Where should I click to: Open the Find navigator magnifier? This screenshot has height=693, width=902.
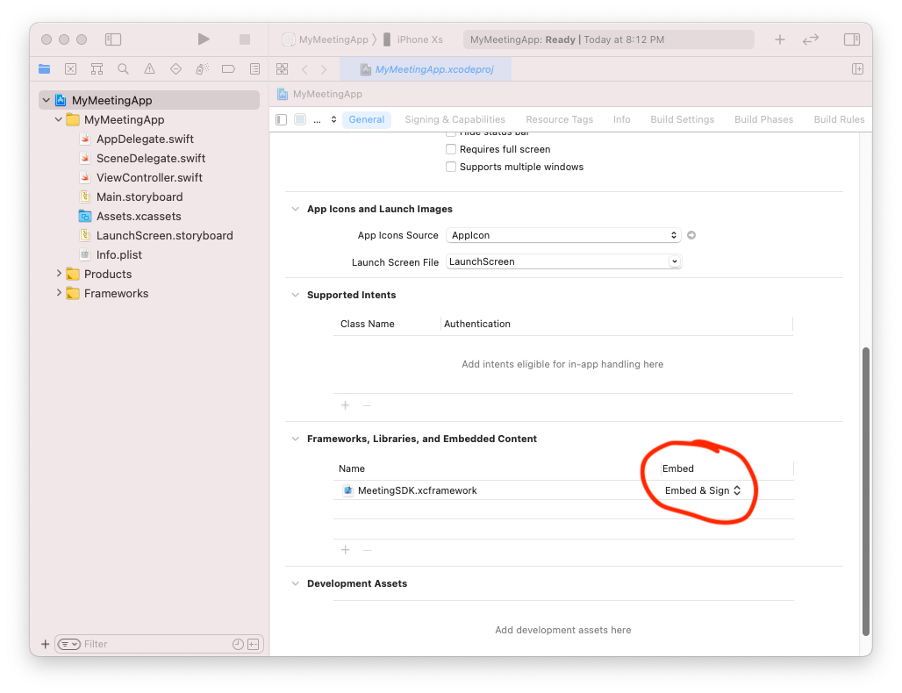(x=123, y=69)
